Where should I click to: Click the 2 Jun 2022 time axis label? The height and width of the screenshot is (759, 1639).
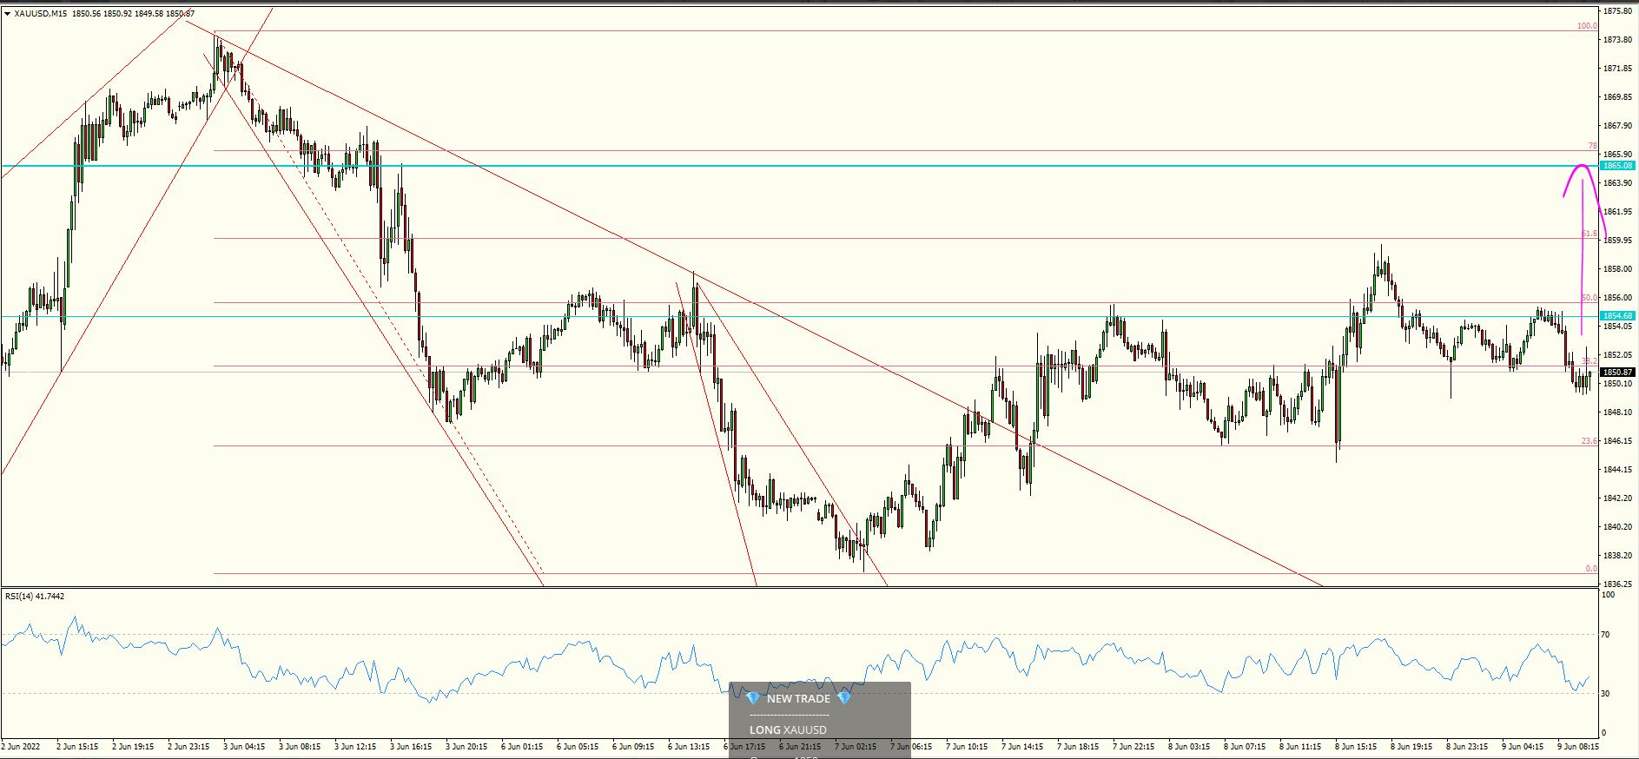pyautogui.click(x=21, y=746)
